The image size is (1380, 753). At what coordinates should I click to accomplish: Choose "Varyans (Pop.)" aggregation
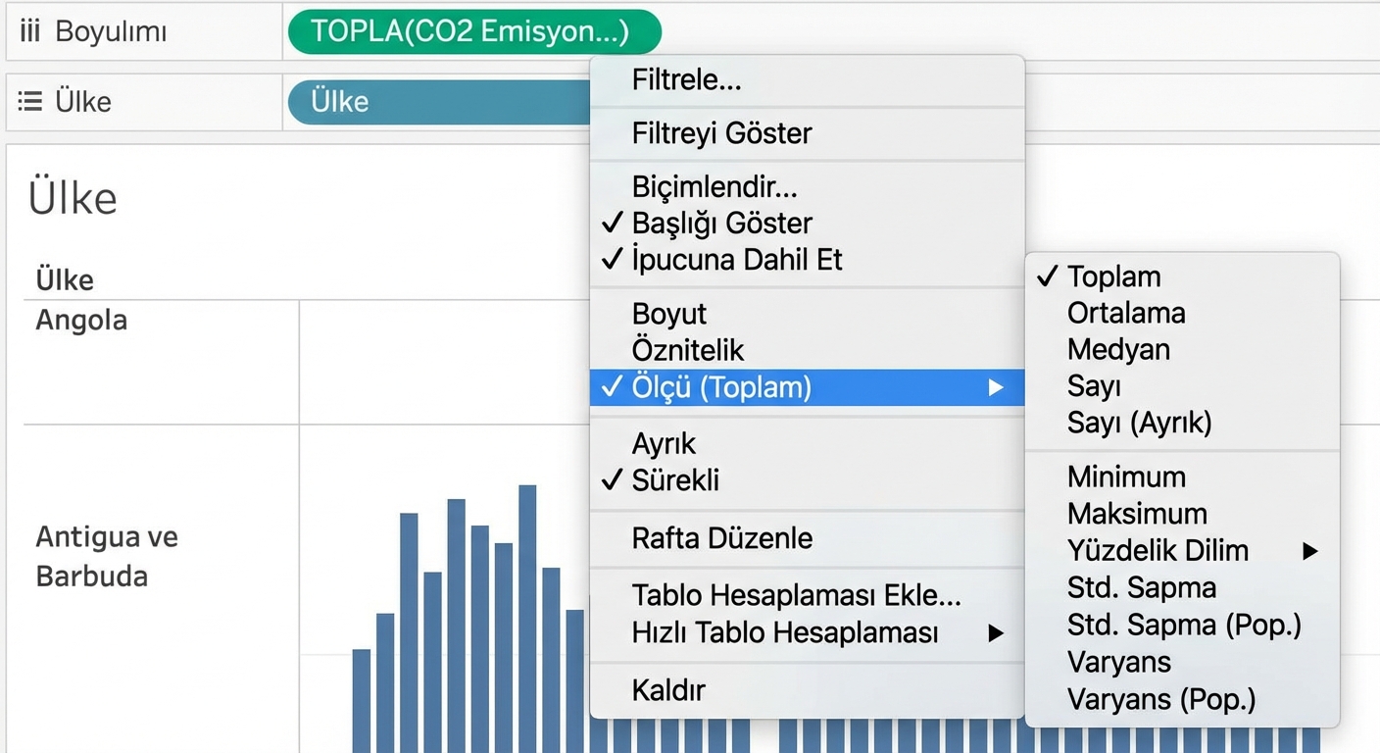tap(1161, 699)
